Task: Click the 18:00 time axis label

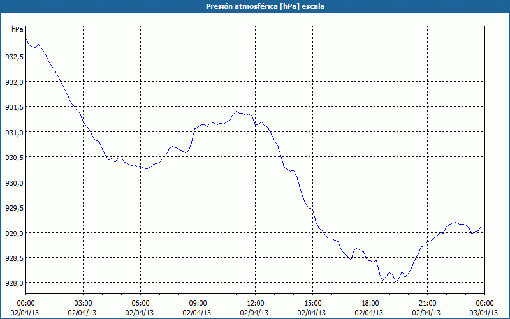Action: pos(370,304)
